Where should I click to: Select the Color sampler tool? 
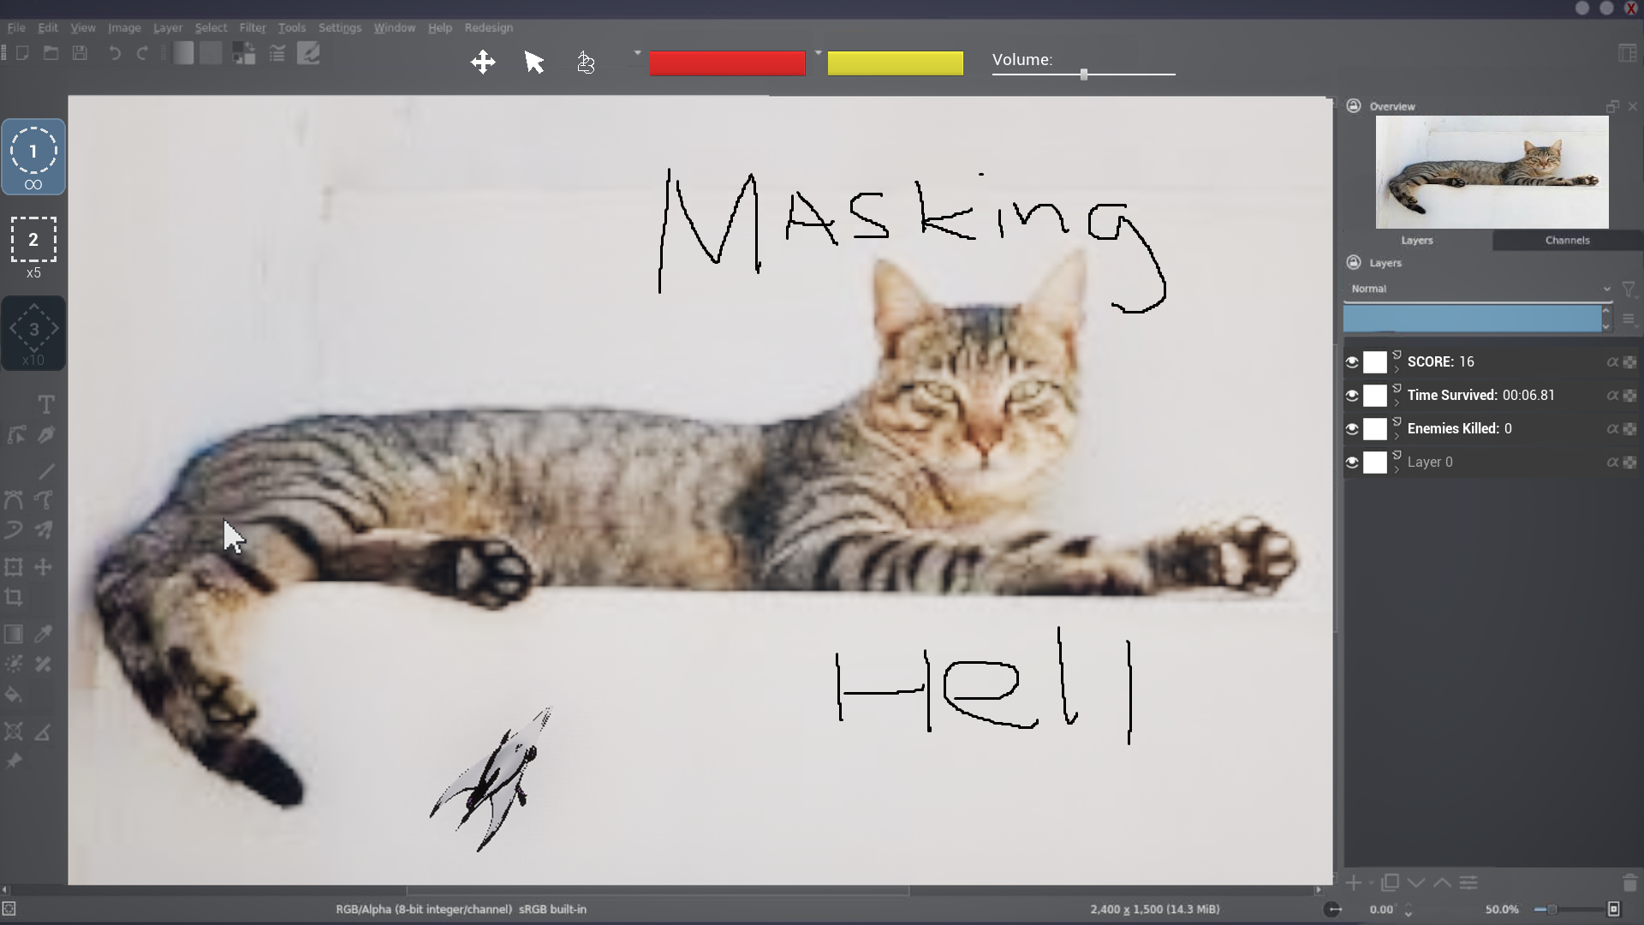(43, 634)
